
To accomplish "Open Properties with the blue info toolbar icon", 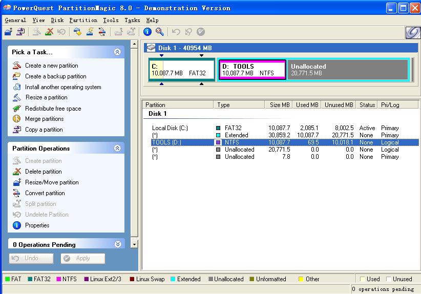I will 147,32.
